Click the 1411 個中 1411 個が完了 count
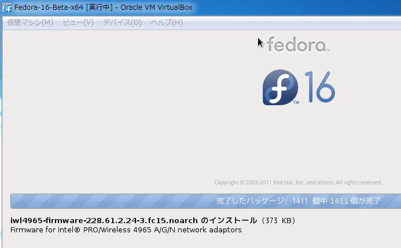Viewport: 401px width, 248px height. point(336,201)
